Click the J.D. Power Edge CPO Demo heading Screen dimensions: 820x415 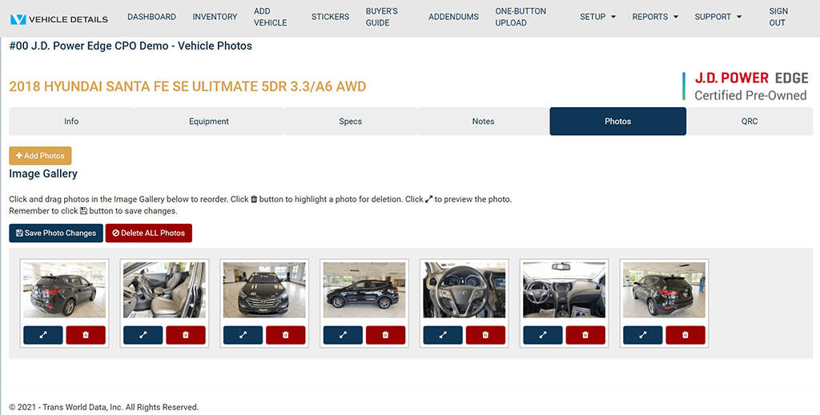[131, 46]
